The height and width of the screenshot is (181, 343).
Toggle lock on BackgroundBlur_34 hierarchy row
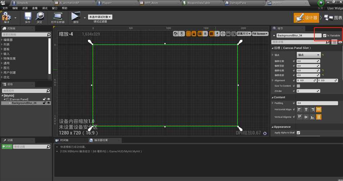coord(44,103)
